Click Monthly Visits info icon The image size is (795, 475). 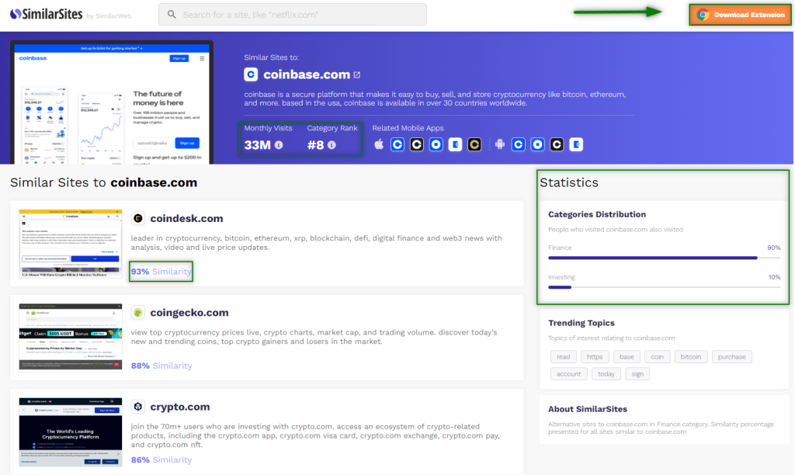279,145
